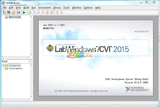Viewport: 160px width, 107px height.
Task: Minimize the Untitled.cws window
Action: 141,2
